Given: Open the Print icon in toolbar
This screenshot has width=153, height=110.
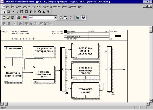Looking at the screenshot, I should click(19, 18).
